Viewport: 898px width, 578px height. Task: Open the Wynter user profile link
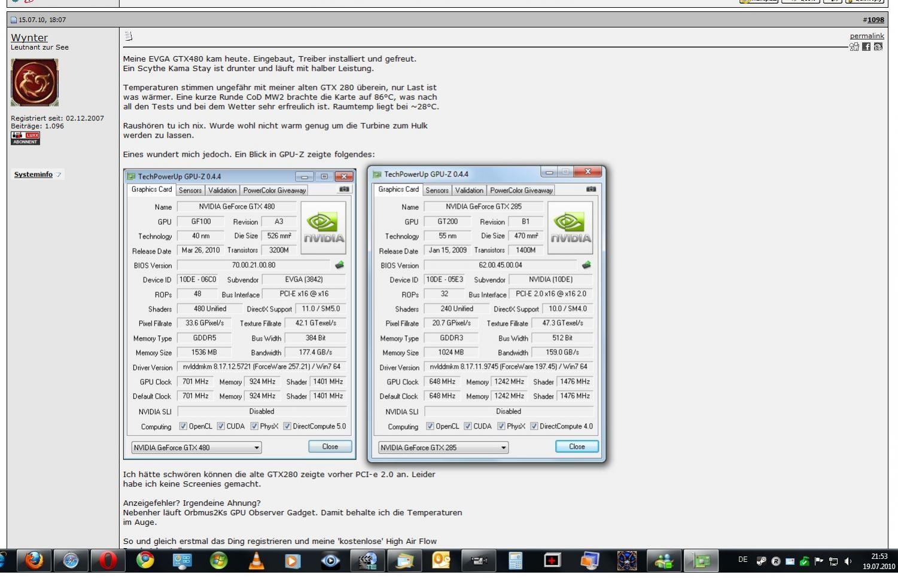[29, 38]
